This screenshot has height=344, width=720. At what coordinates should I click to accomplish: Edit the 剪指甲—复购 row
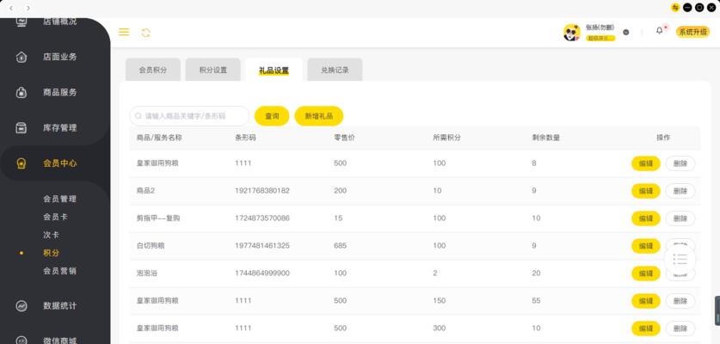point(646,218)
